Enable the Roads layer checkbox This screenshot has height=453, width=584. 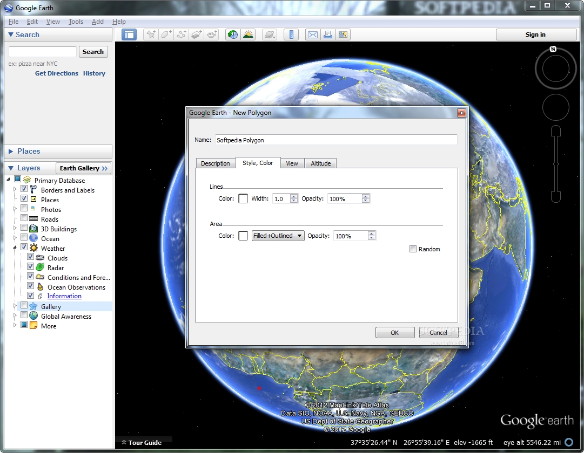point(24,218)
